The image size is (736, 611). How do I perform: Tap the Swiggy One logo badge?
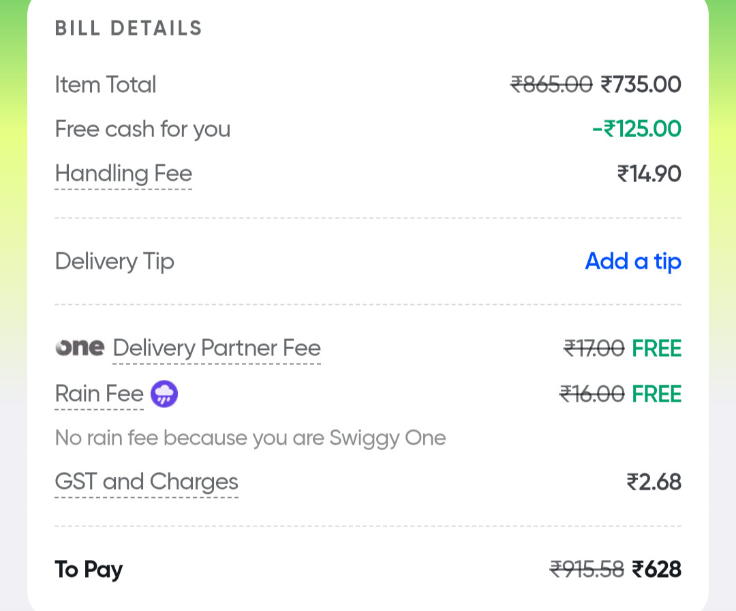click(x=80, y=348)
